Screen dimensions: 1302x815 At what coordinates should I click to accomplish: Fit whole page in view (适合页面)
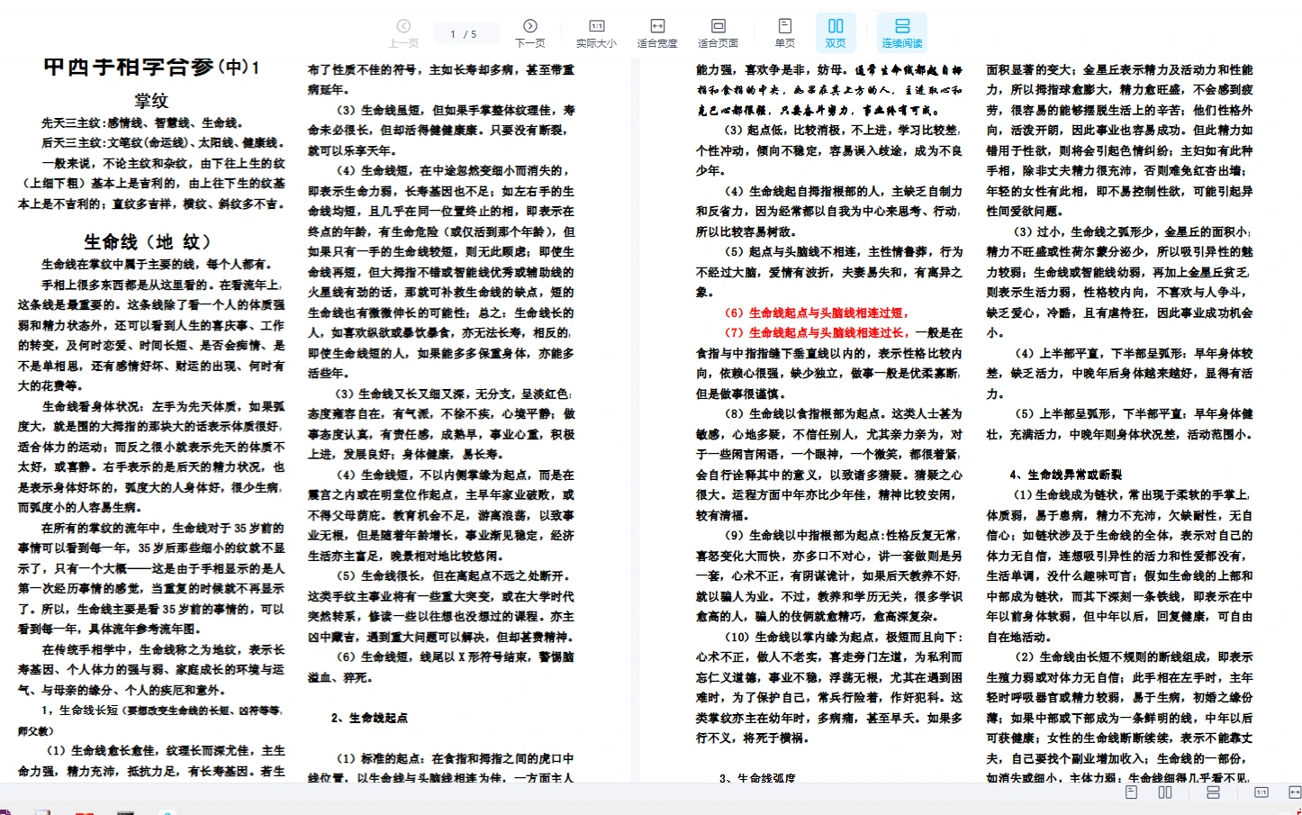click(x=718, y=32)
